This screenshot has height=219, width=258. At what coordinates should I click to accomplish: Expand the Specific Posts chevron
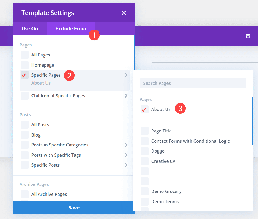(126, 165)
